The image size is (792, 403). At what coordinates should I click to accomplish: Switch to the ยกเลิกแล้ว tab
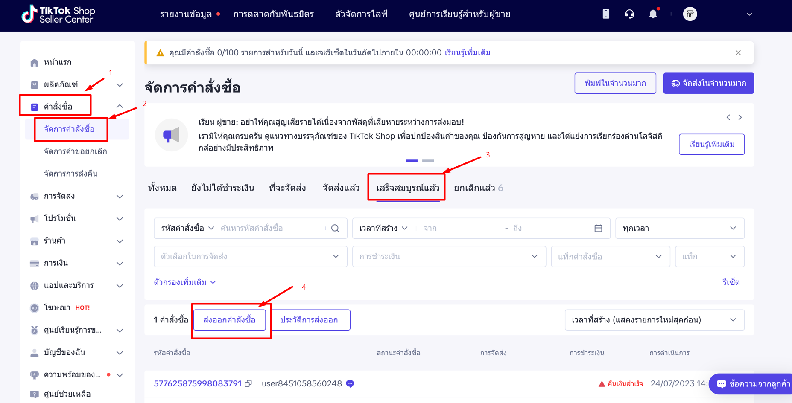[x=478, y=188]
